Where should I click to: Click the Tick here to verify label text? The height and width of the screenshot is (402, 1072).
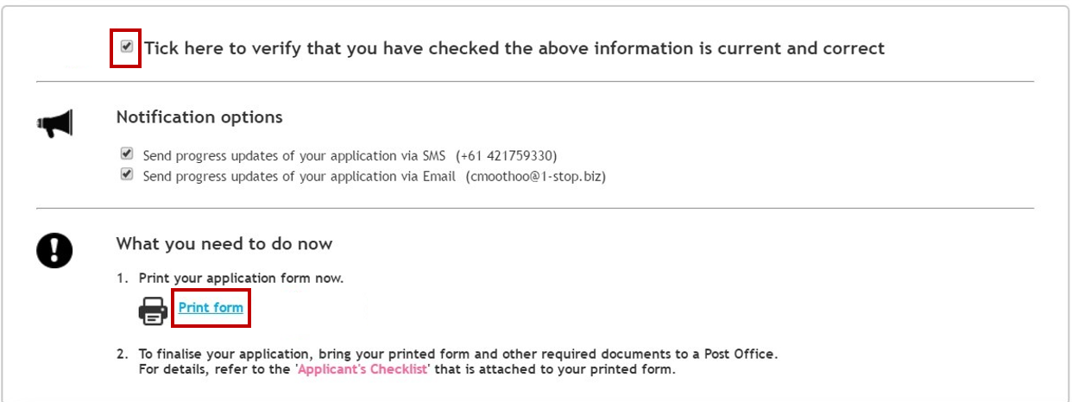514,48
